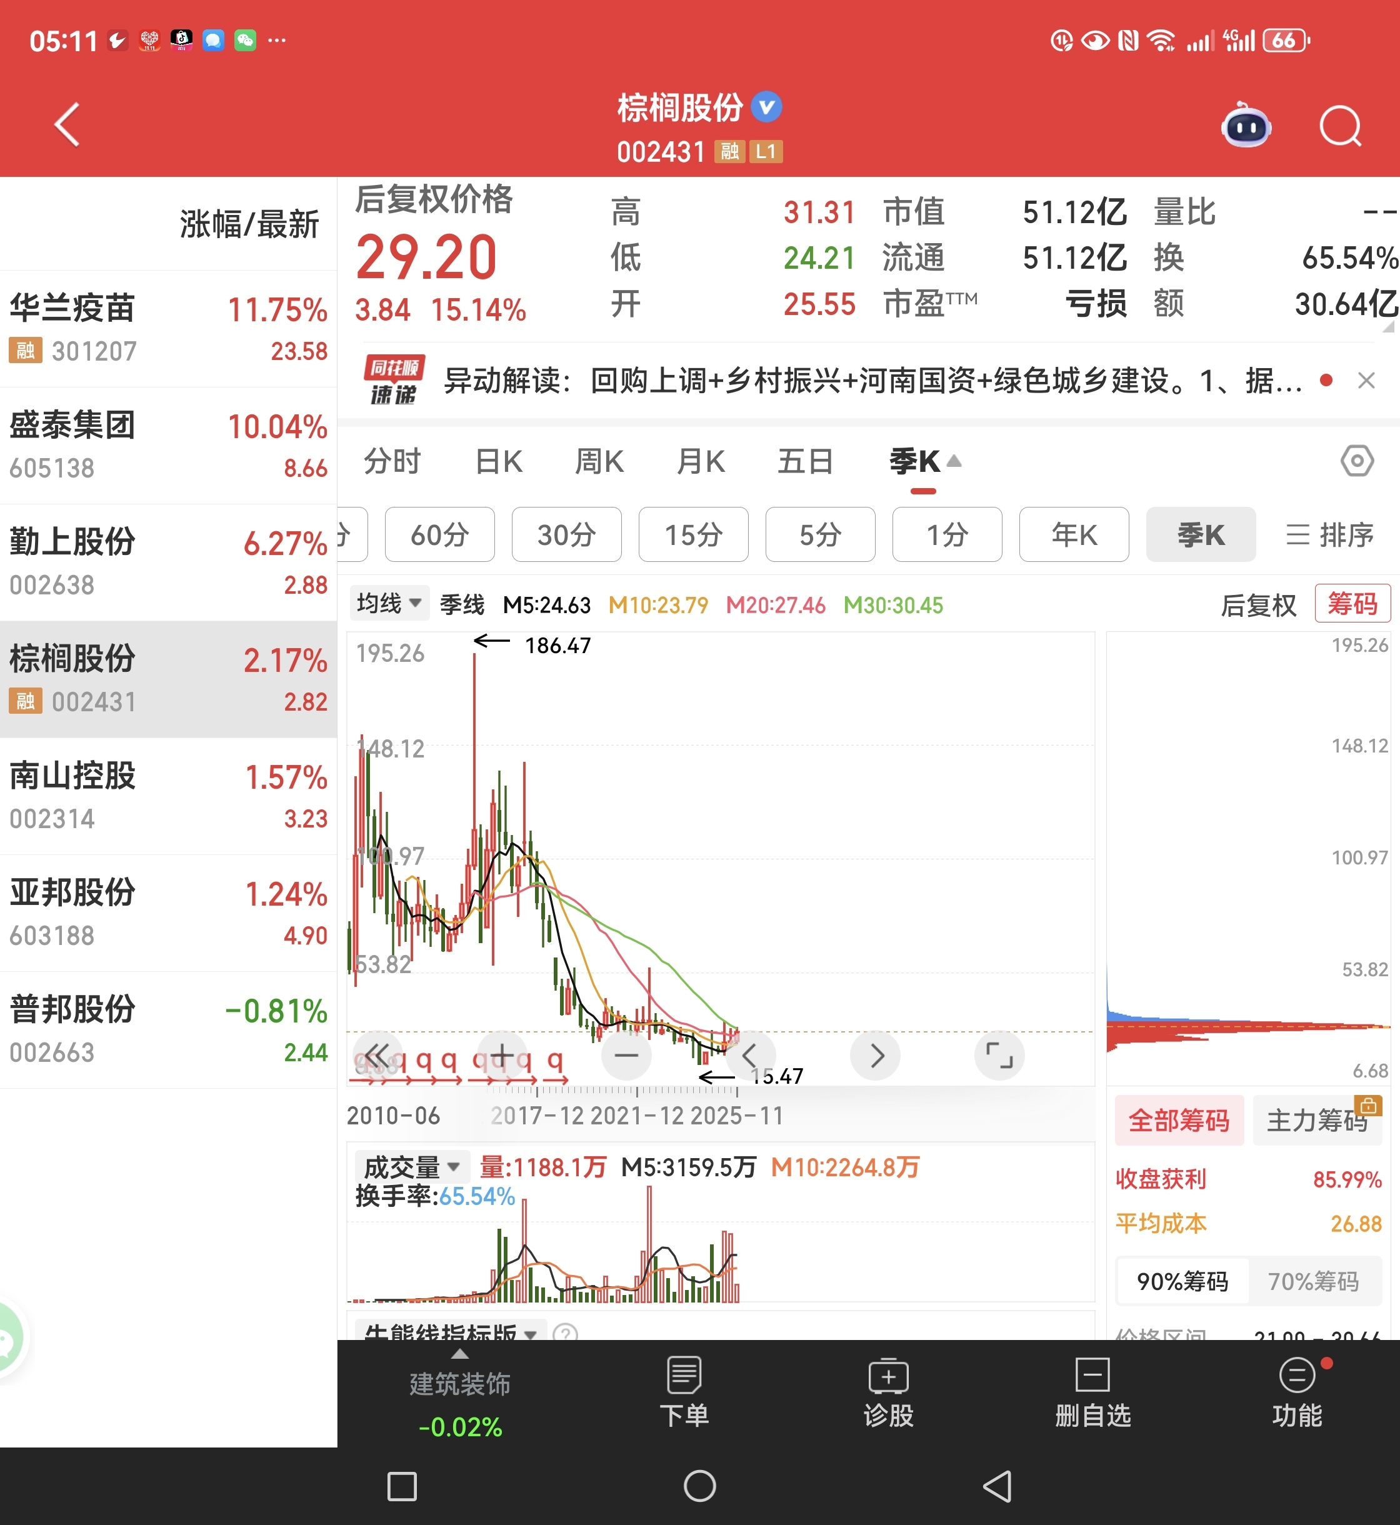
Task: Expand chart to fullscreen
Action: (x=999, y=1054)
